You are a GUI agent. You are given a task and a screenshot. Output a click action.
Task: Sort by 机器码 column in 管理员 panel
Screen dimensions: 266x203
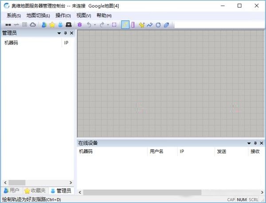(x=31, y=43)
